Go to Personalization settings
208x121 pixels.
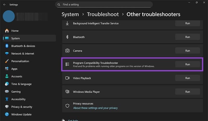pyautogui.click(x=20, y=61)
